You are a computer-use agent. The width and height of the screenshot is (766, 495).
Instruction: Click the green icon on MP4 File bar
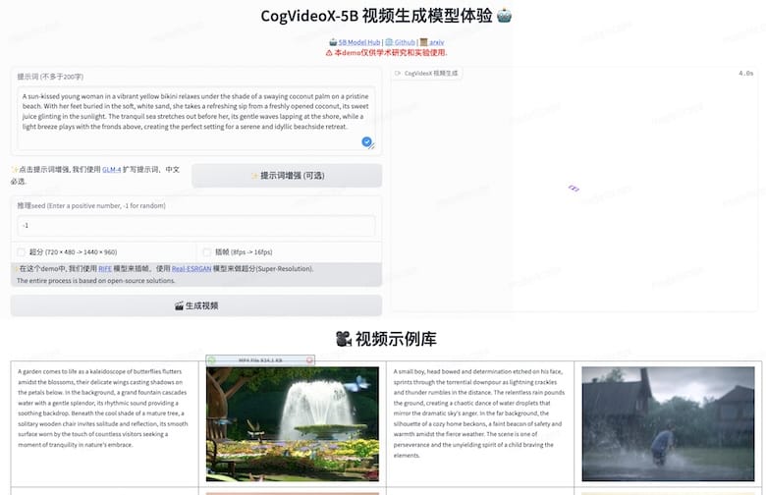point(211,360)
